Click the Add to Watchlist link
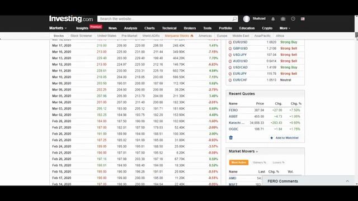The height and width of the screenshot is (201, 358). pyautogui.click(x=287, y=138)
